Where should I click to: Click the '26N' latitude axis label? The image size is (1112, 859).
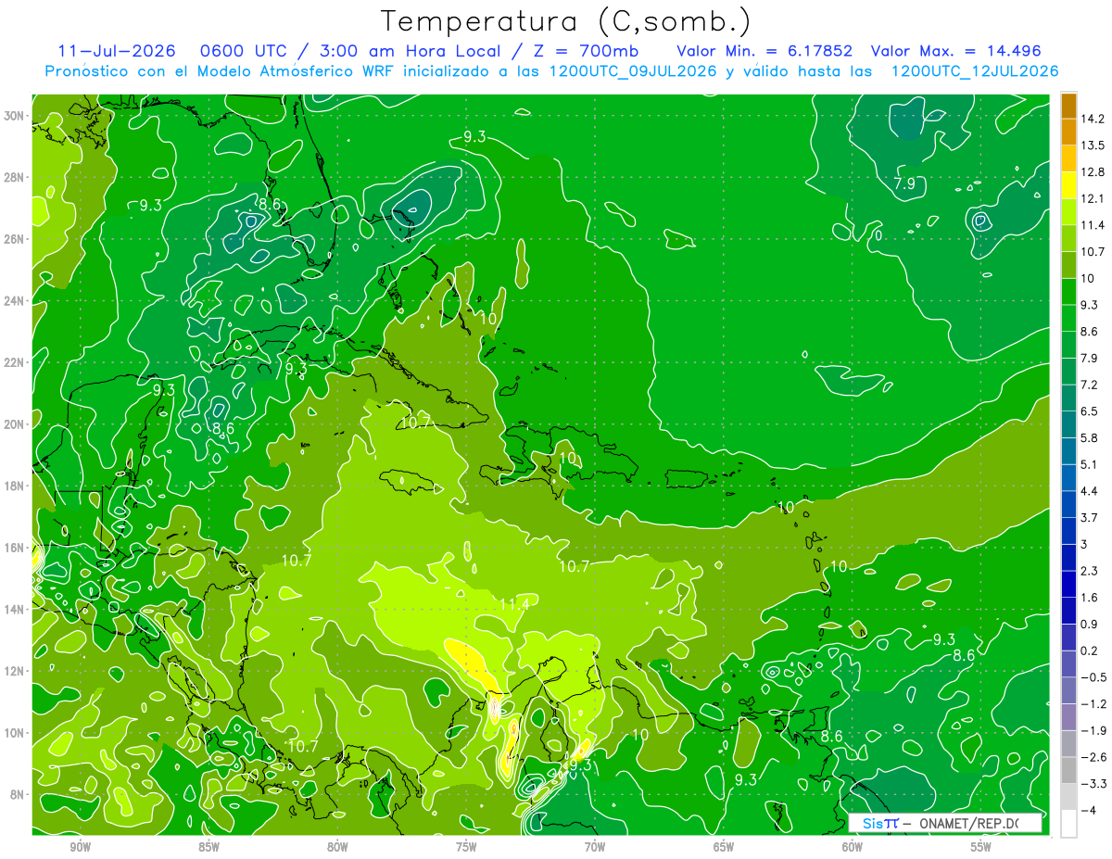pyautogui.click(x=16, y=239)
